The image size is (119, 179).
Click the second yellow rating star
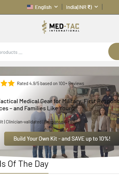(x=11, y=83)
